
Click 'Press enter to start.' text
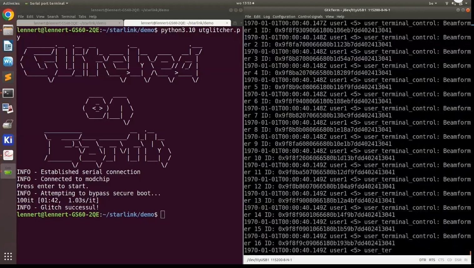[53, 186]
